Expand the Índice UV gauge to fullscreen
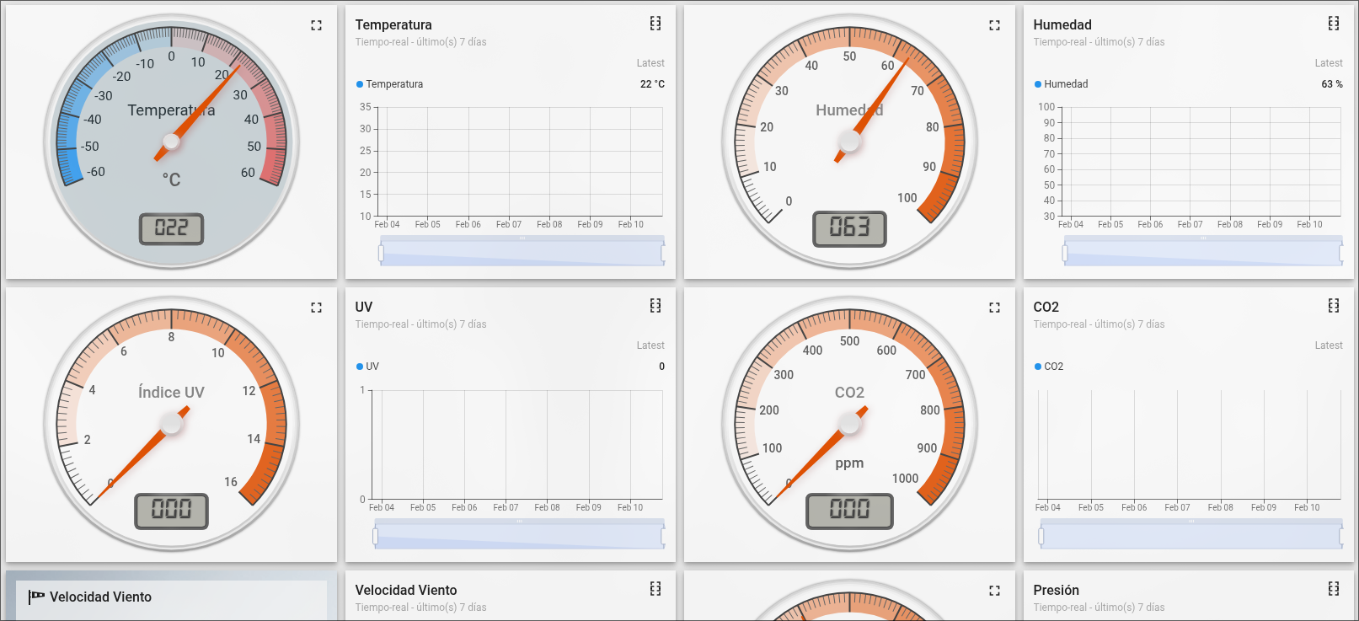Viewport: 1359px width, 621px height. click(316, 308)
